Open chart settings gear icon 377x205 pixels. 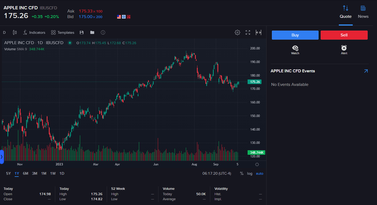tap(237, 32)
